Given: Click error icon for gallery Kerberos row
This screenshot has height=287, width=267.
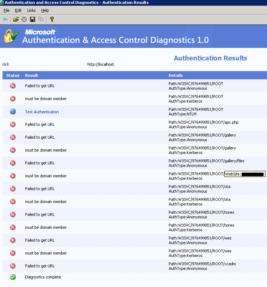Looking at the screenshot, I should pyautogui.click(x=13, y=150).
